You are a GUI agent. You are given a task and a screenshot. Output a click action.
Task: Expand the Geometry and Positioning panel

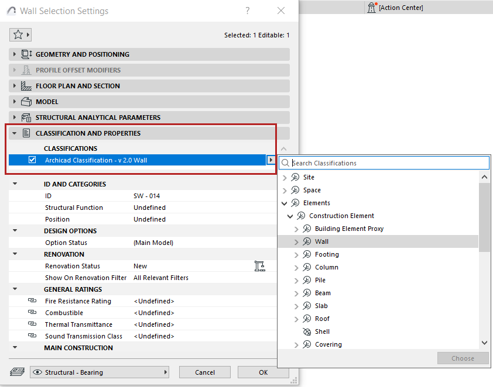(x=14, y=54)
